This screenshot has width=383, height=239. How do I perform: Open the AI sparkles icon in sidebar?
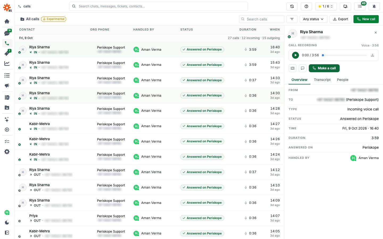[7, 119]
